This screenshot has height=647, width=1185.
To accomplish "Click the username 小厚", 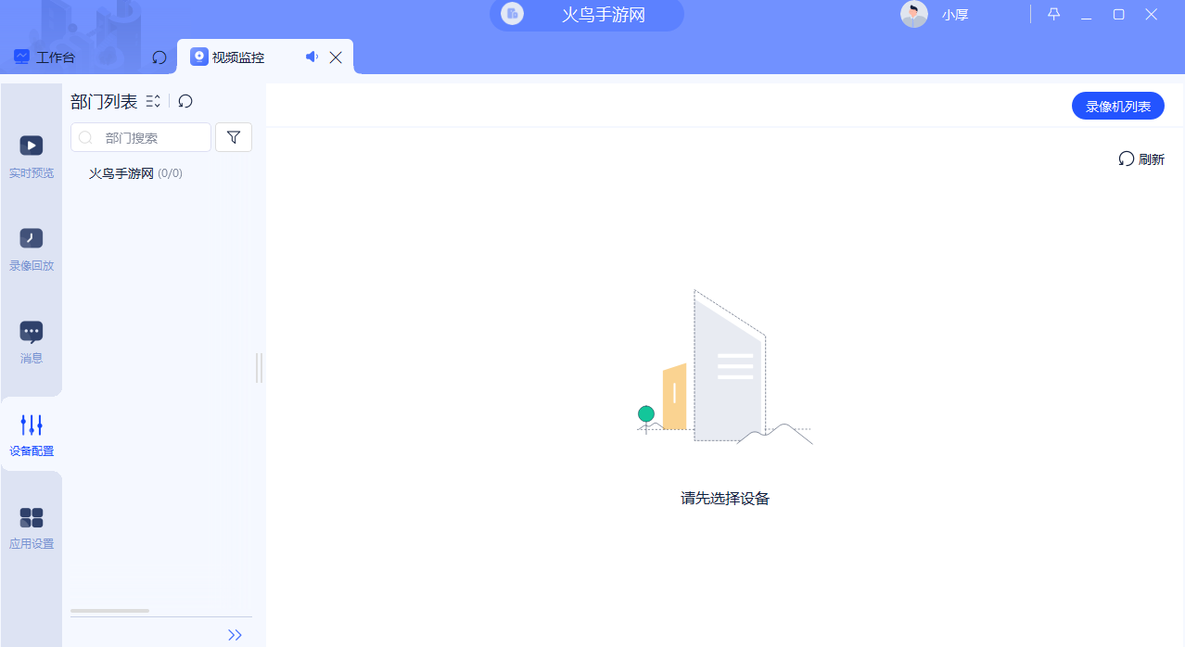I will [x=955, y=14].
